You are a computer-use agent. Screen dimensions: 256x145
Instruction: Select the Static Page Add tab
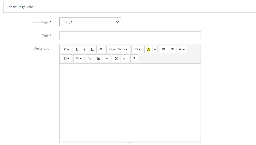(20, 7)
